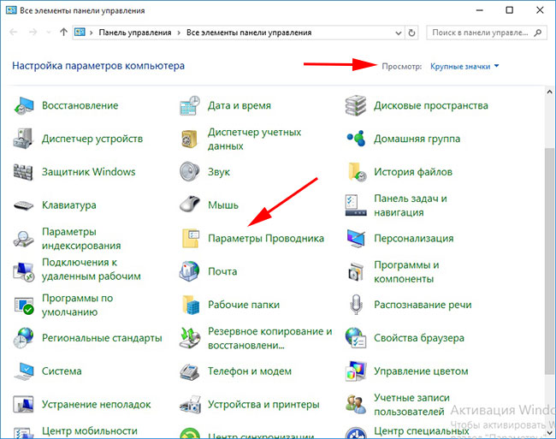Open the Система computer icon
The width and height of the screenshot is (556, 439).
(x=24, y=371)
